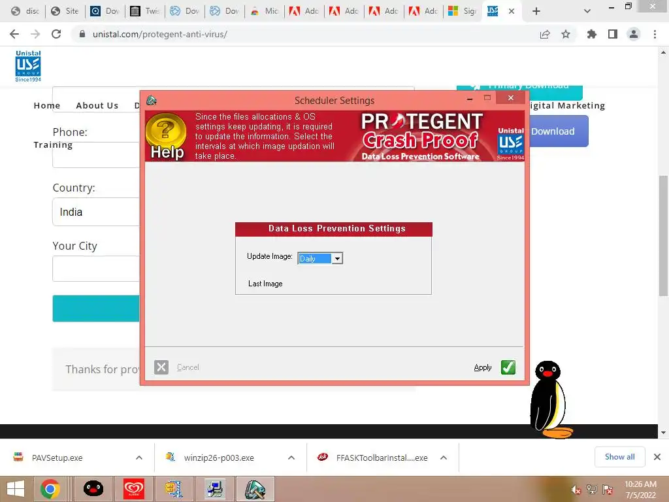
Task: Open PAVSetup.exe download item
Action: pos(57,458)
